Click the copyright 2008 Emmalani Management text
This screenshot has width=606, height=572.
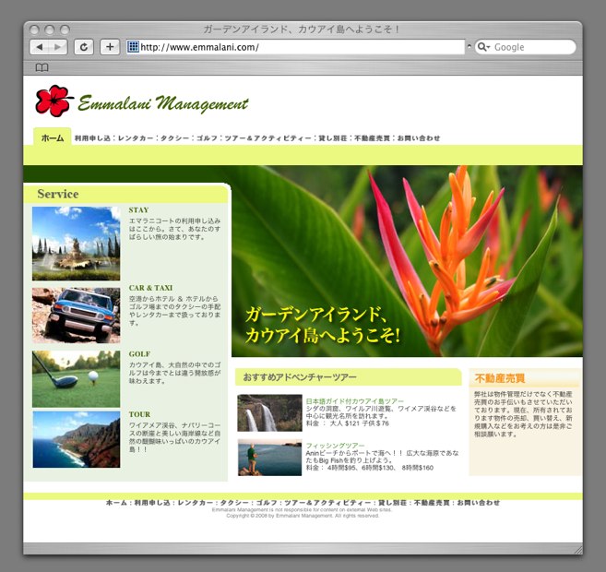click(303, 516)
